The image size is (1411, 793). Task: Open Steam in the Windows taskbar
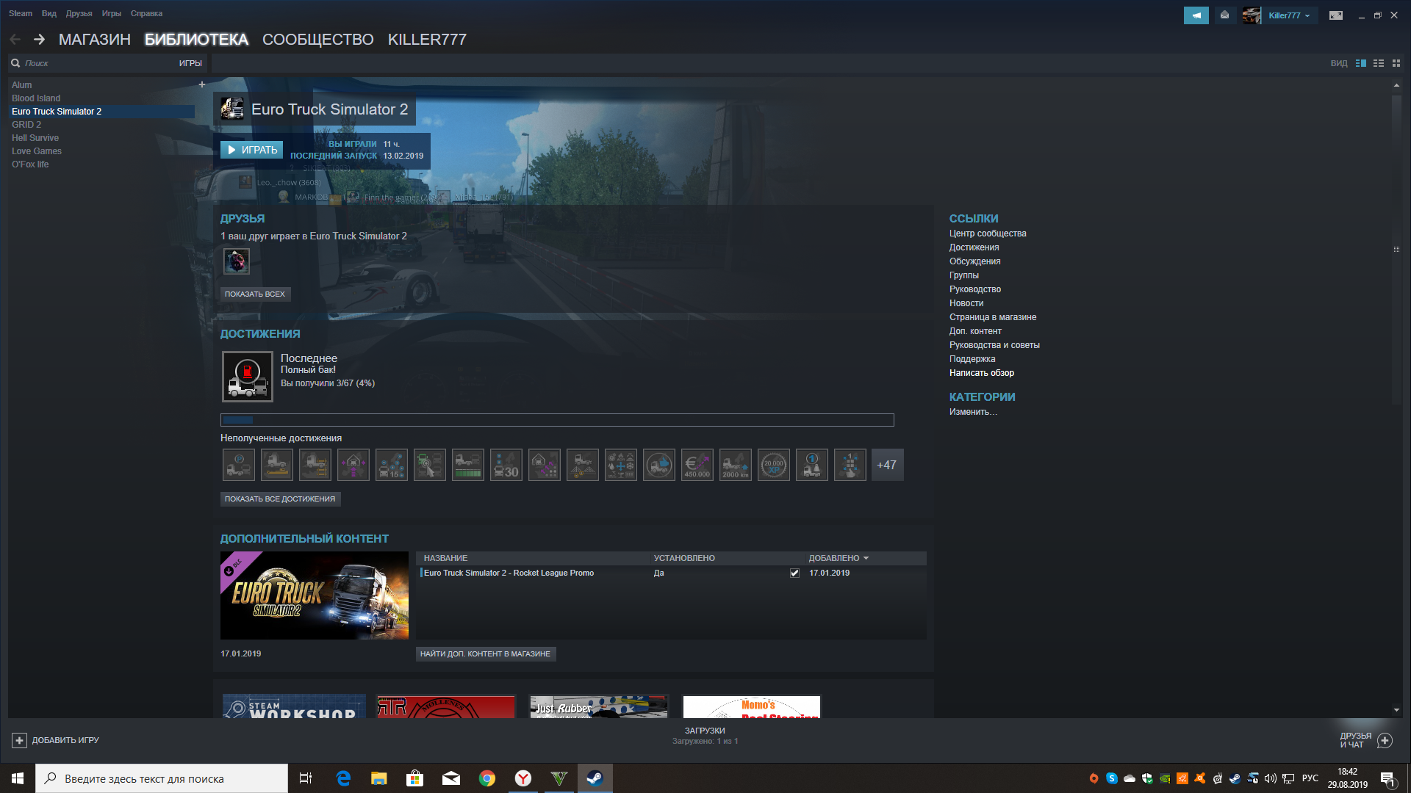pyautogui.click(x=595, y=778)
